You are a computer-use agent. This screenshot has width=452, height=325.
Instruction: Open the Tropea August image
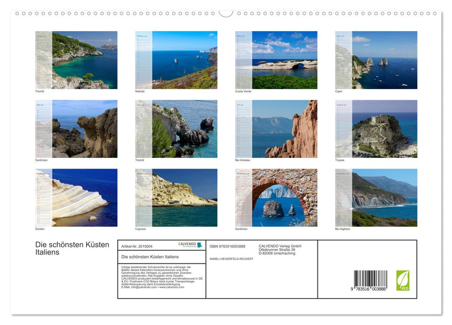tap(376, 128)
